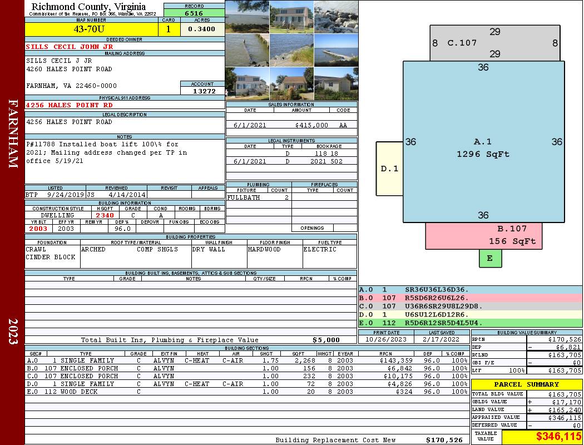Select building section row D.0 SINGLE FAMILY
The height and width of the screenshot is (445, 584).
pos(247,384)
